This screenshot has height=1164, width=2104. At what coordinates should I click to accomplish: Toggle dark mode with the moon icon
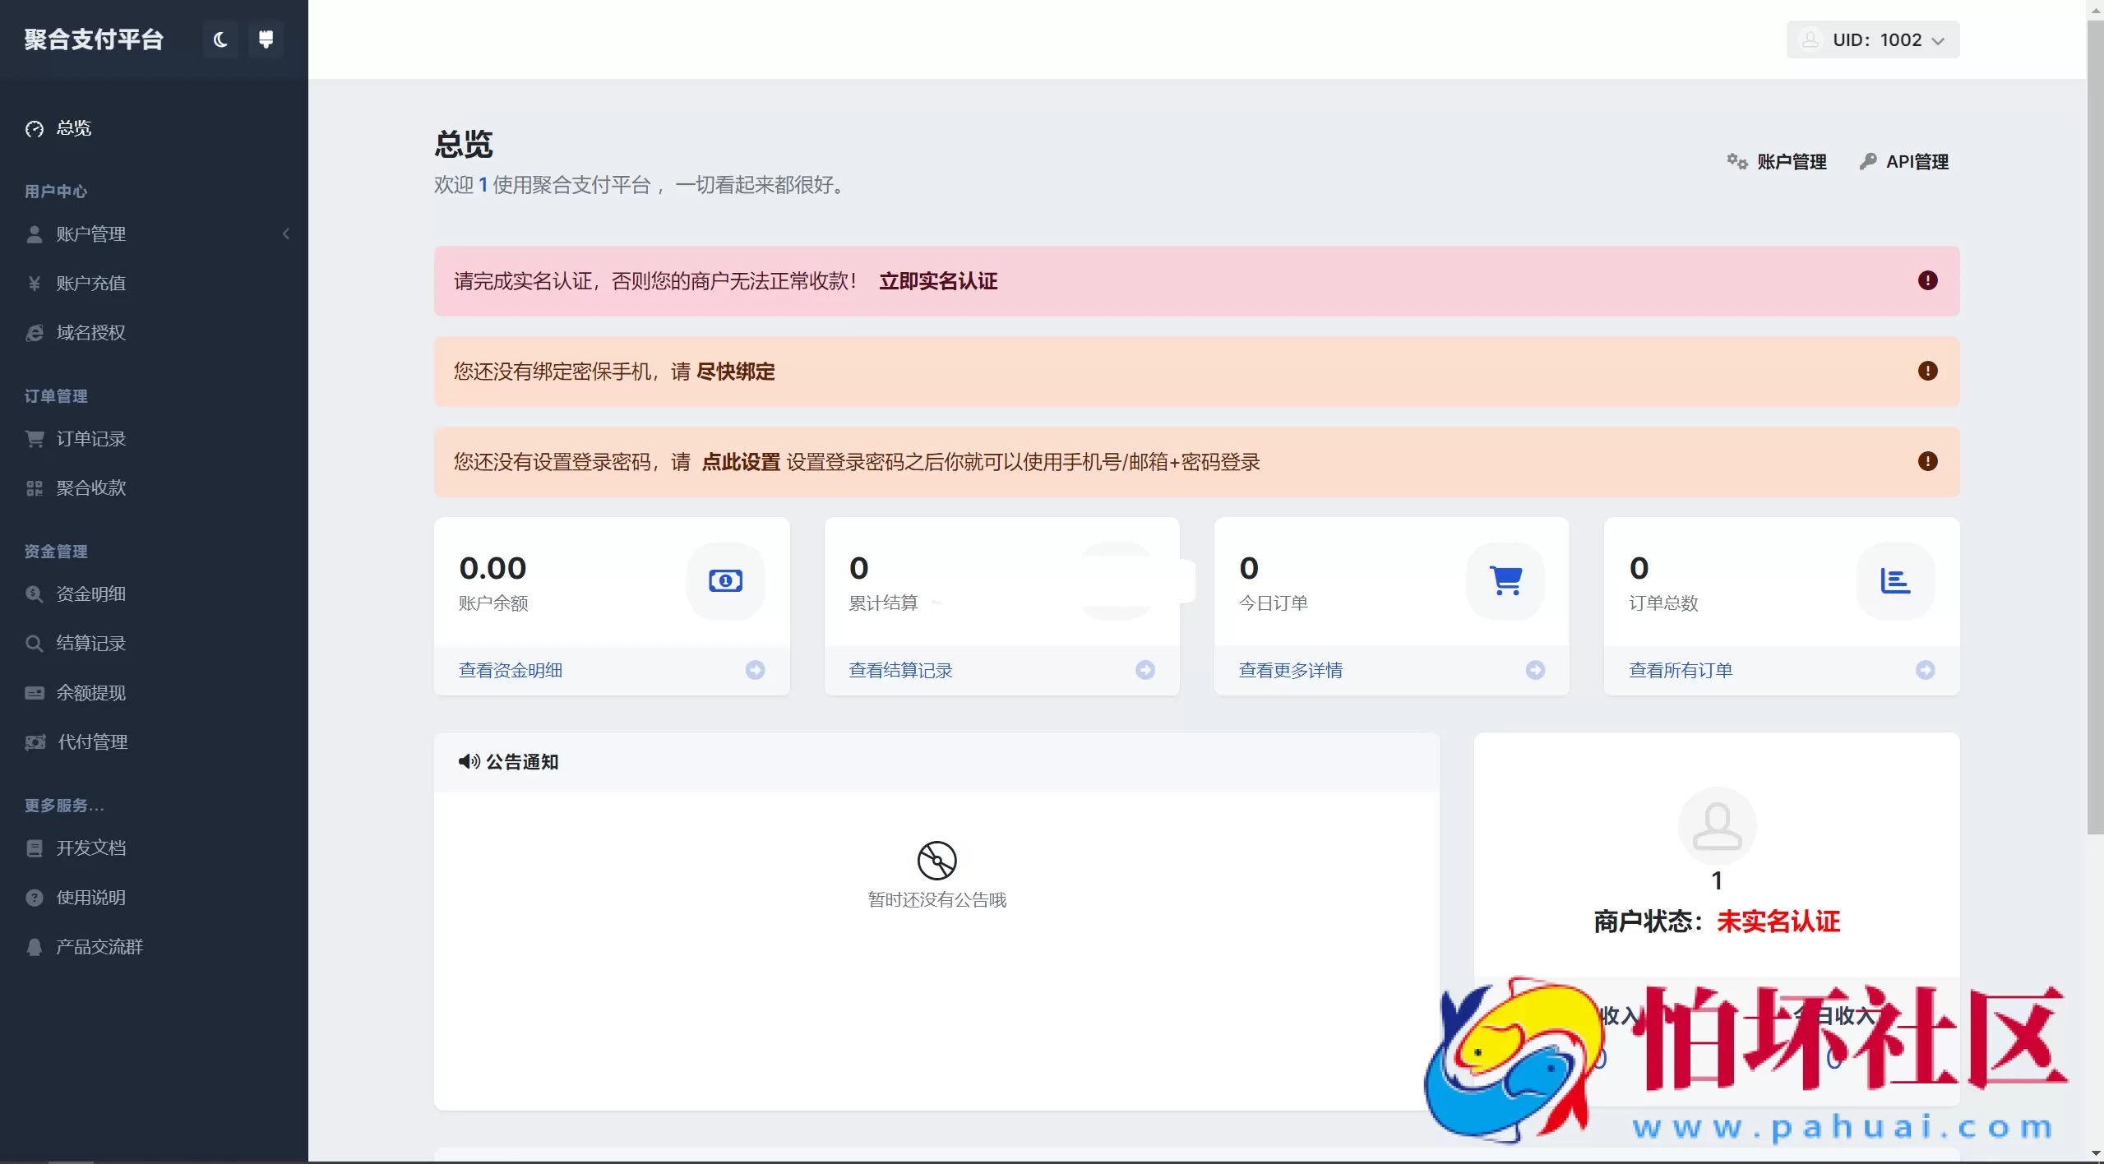click(x=220, y=39)
